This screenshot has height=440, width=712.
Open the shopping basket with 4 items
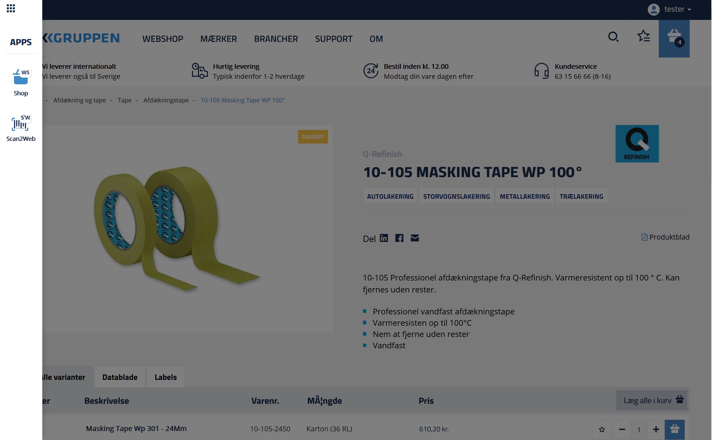(x=674, y=39)
